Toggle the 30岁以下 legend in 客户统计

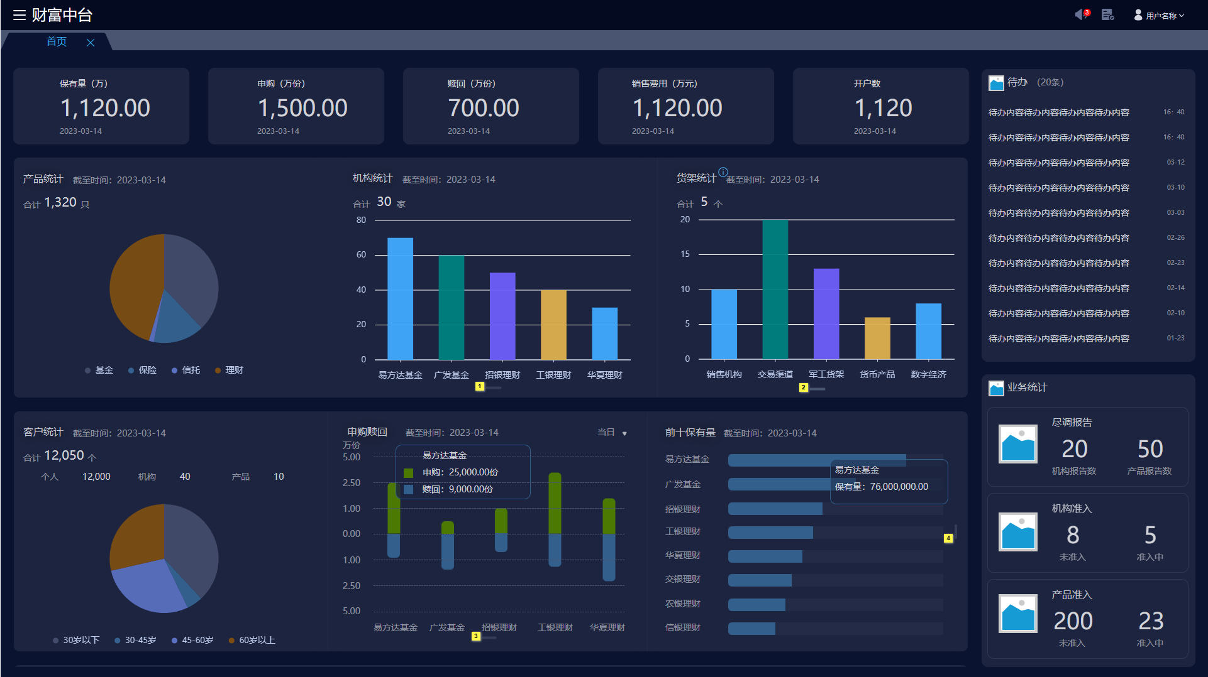coord(76,641)
